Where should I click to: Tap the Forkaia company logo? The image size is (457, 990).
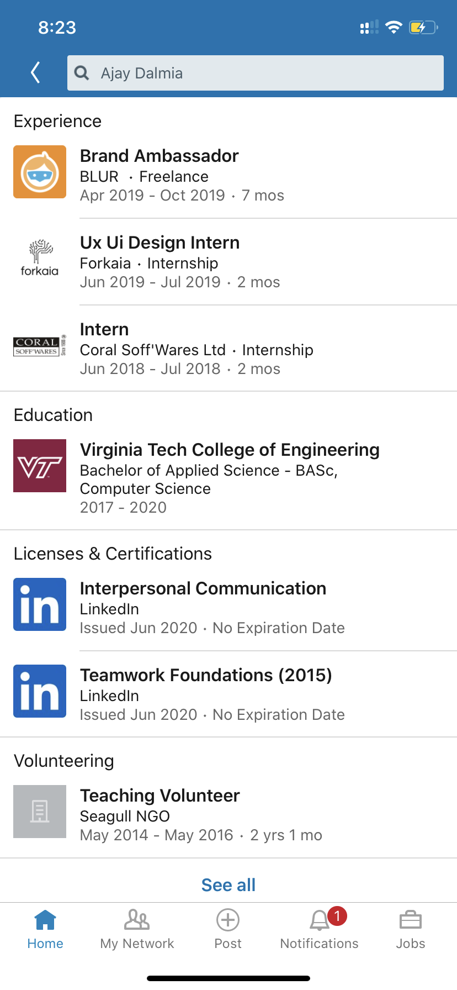pyautogui.click(x=40, y=258)
